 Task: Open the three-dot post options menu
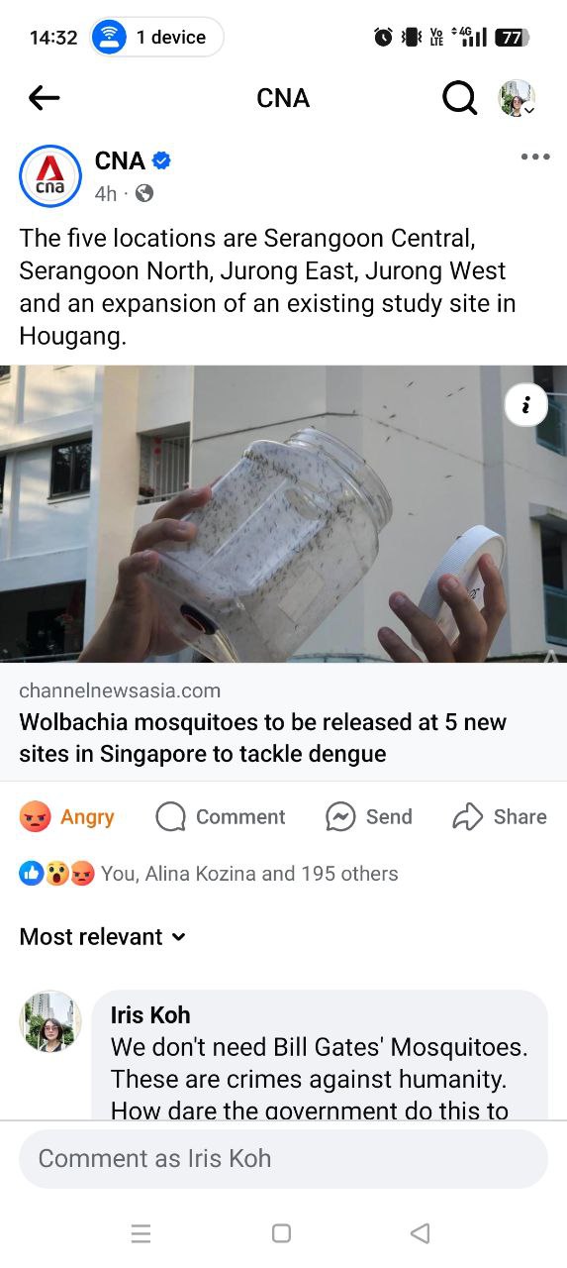pyautogui.click(x=534, y=157)
